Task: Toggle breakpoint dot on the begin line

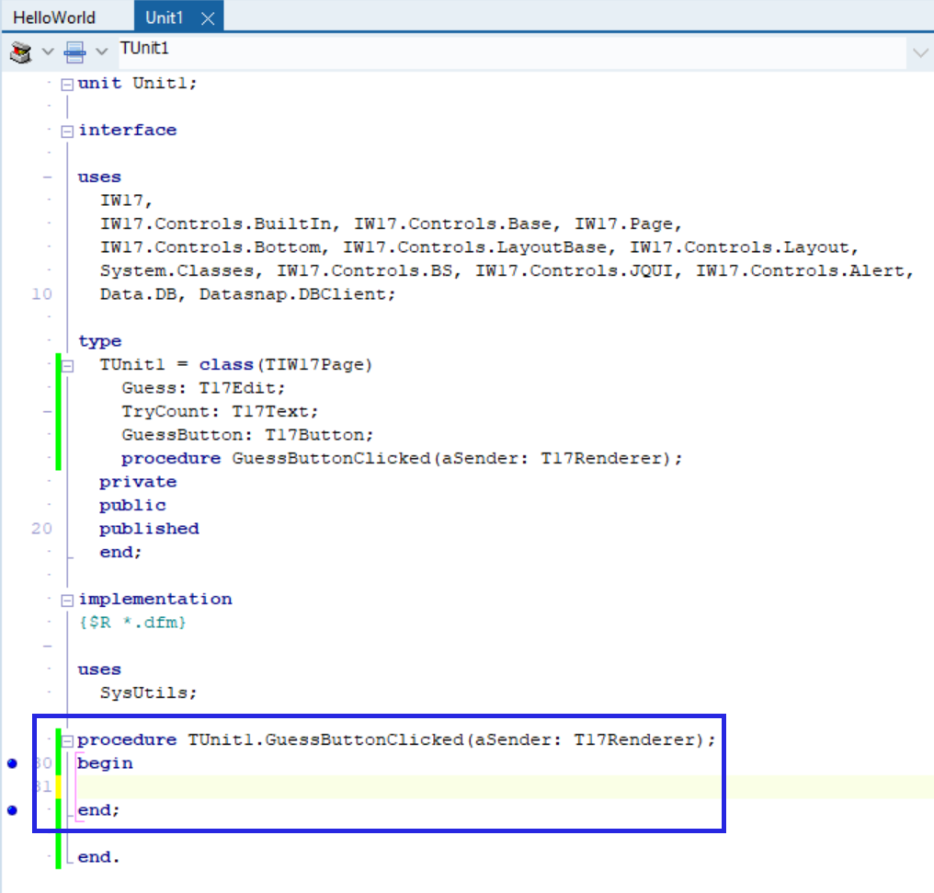Action: pyautogui.click(x=12, y=763)
